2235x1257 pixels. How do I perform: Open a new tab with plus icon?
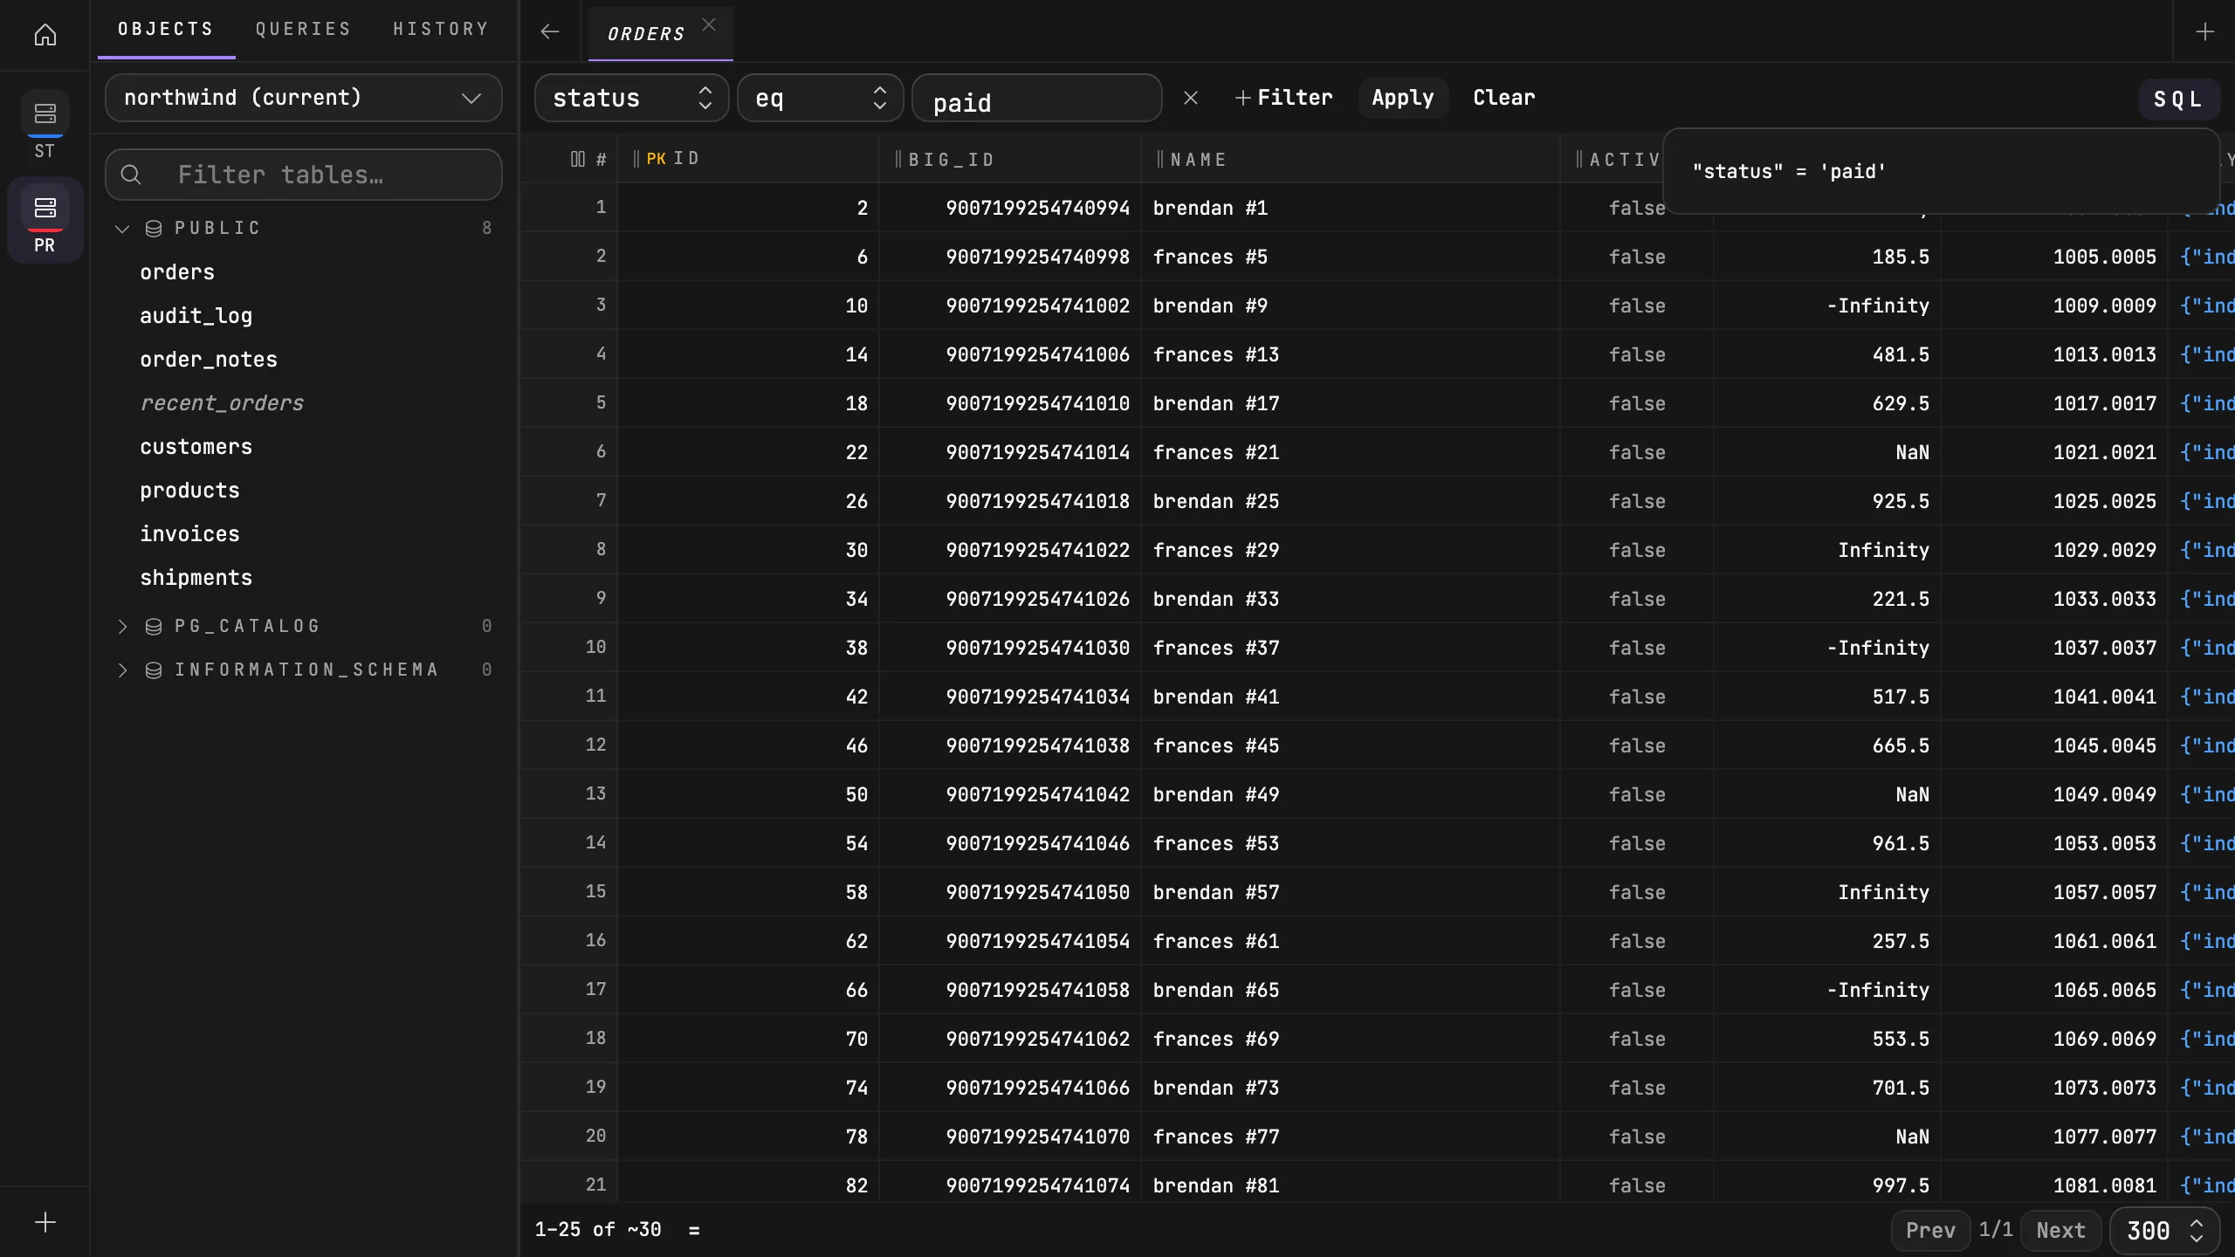pos(2205,32)
